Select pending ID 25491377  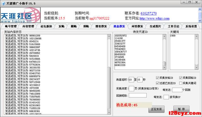120,41
